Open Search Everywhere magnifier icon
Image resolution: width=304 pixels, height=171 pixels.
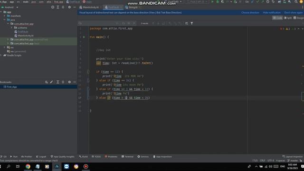pos(296,2)
